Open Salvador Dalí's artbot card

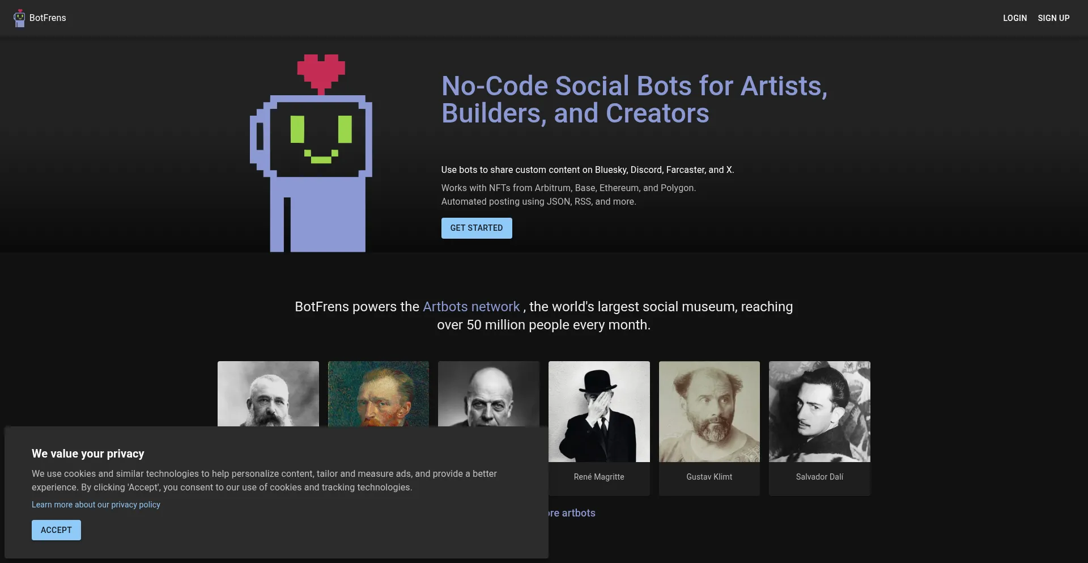coord(819,412)
